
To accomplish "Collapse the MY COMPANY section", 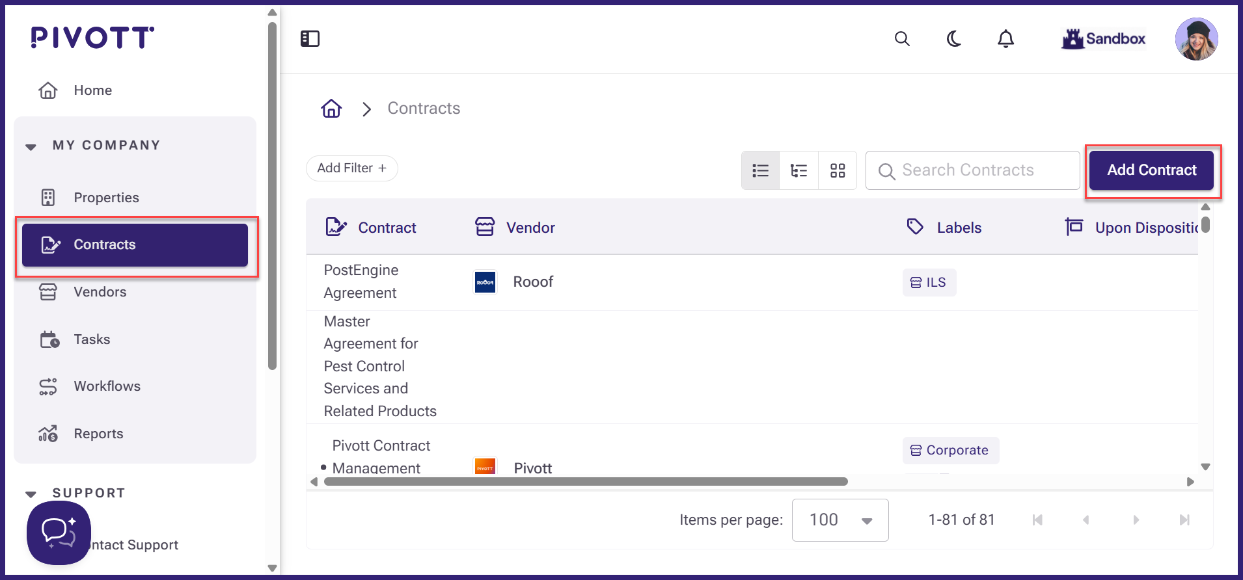I will pos(31,146).
